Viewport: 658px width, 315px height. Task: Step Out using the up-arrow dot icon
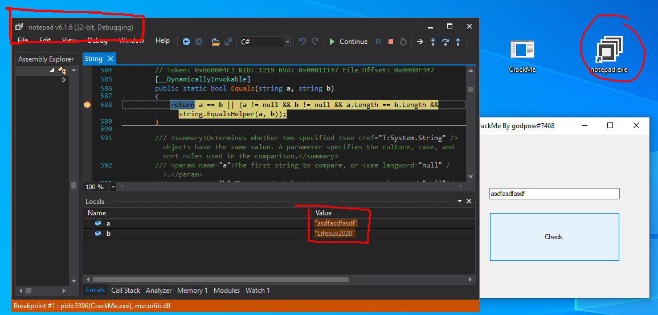point(458,42)
